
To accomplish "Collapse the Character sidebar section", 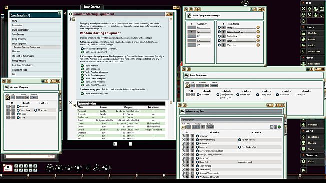I will coord(304,155).
